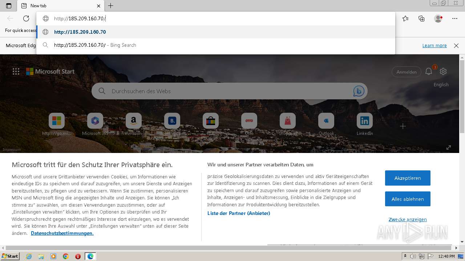Choose the Bing Search suggestion for the URL
This screenshot has width=465, height=261.
pyautogui.click(x=216, y=45)
